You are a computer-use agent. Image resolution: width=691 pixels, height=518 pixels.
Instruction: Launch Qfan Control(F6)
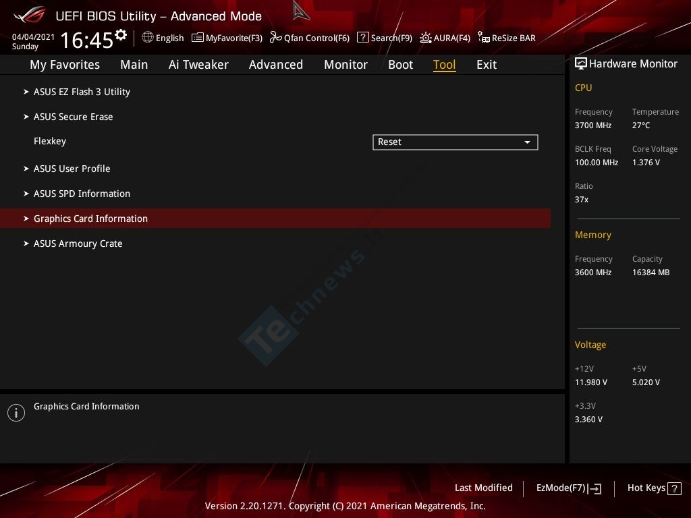click(x=317, y=38)
